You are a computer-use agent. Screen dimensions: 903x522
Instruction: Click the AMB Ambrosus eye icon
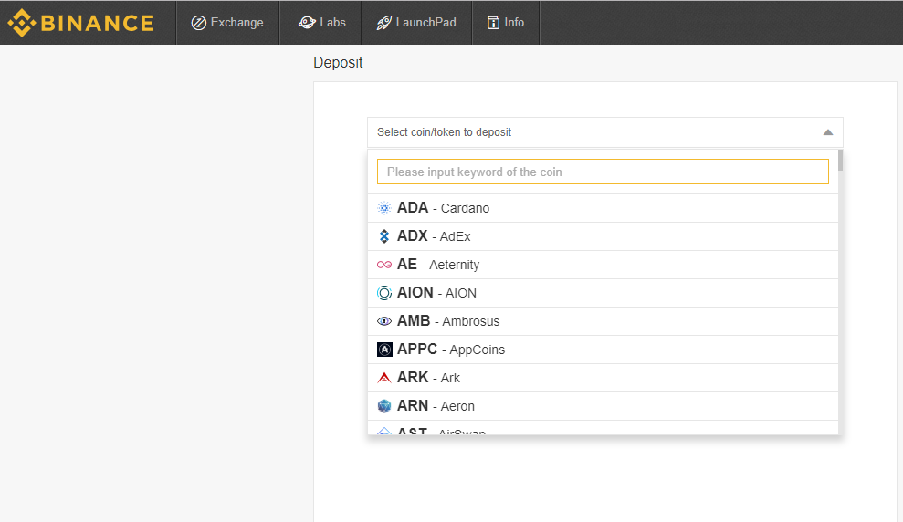384,321
